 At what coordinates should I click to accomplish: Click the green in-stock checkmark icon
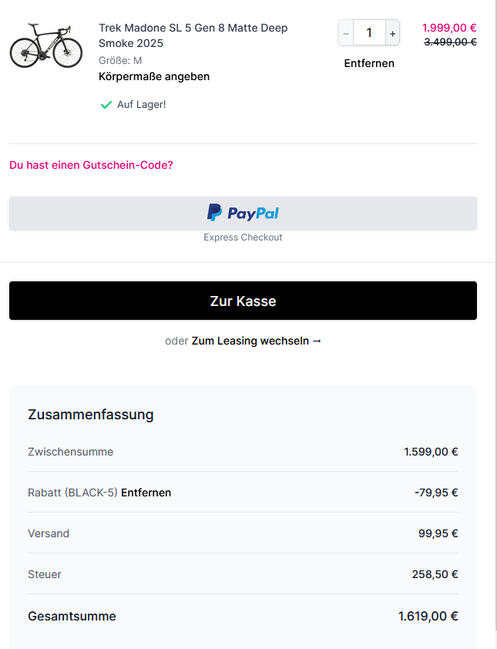[106, 105]
